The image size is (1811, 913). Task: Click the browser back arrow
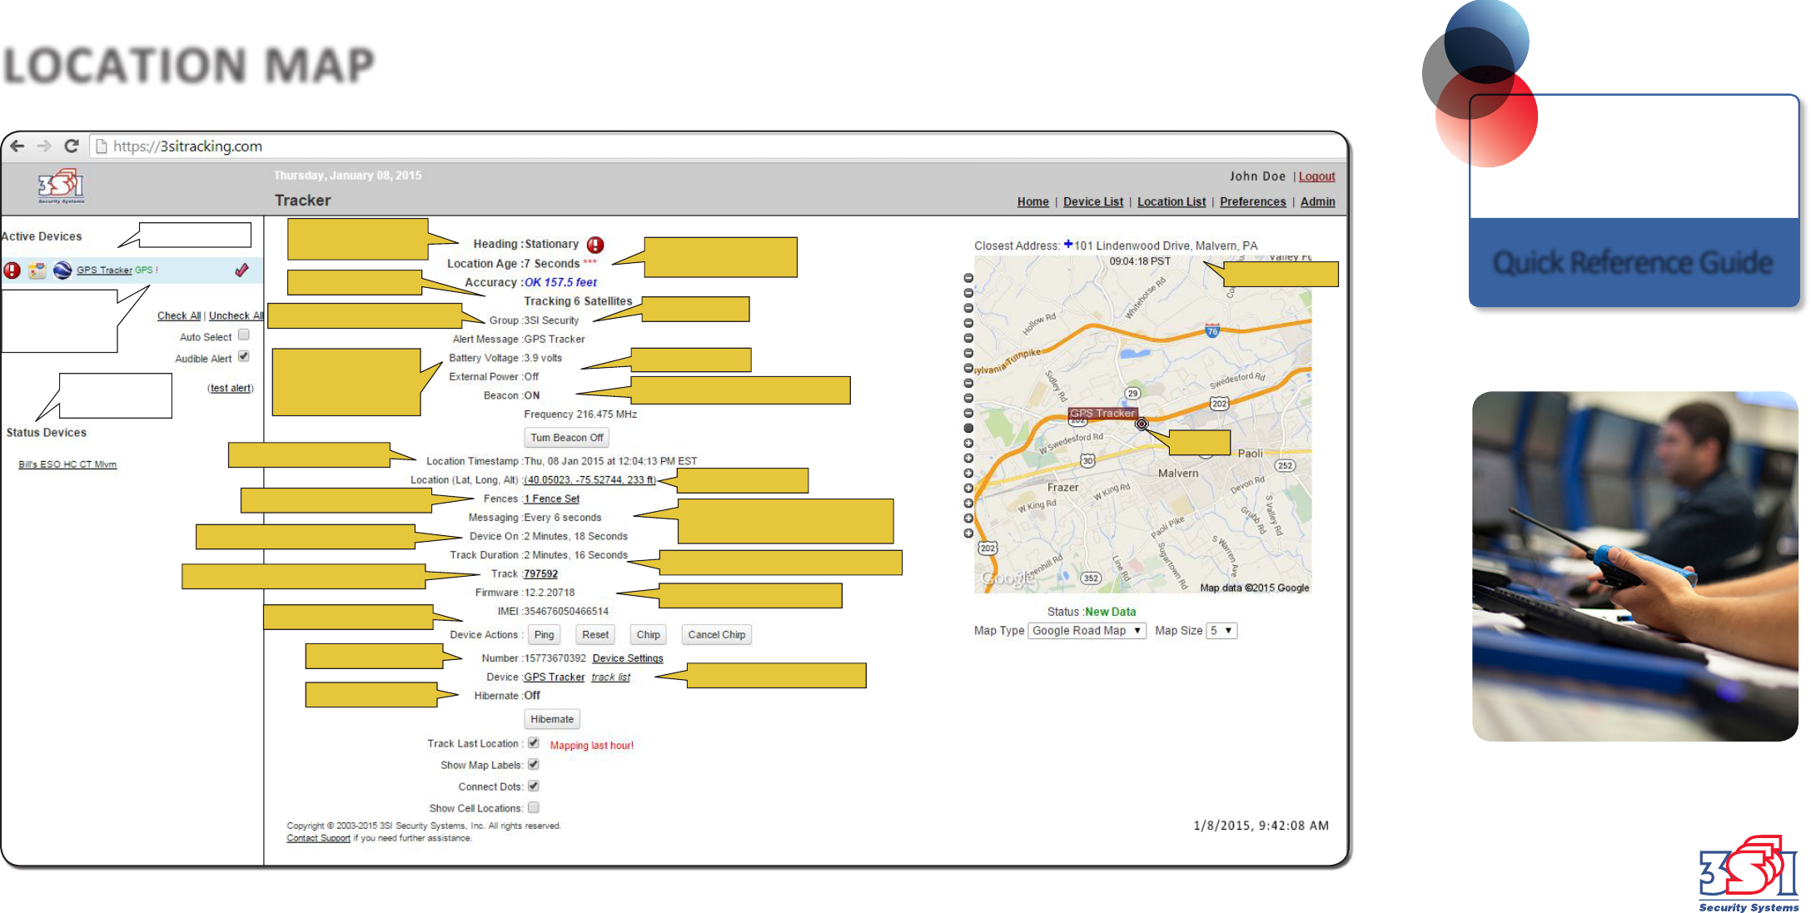[x=17, y=146]
